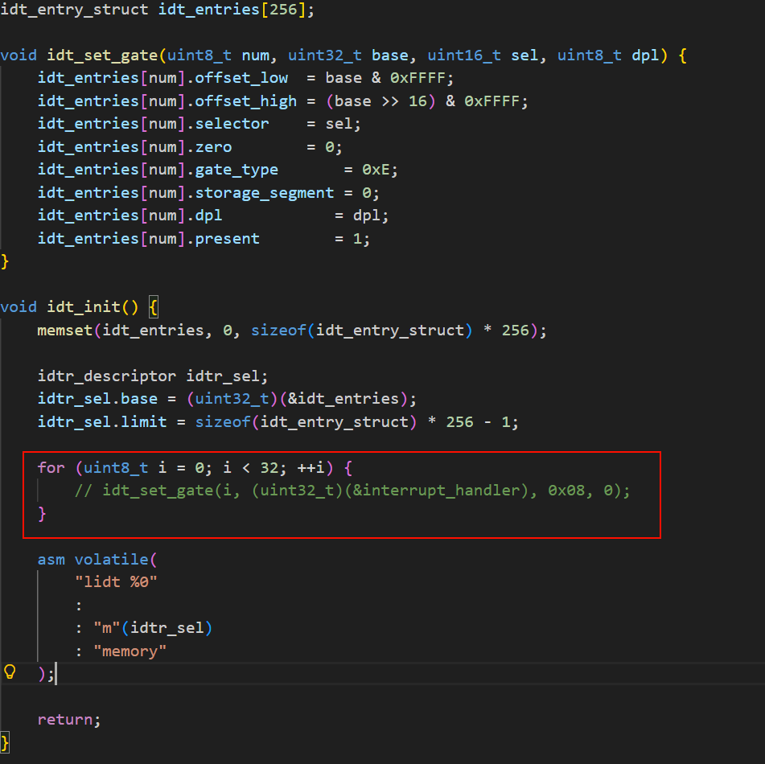Click the storage_segment field name
Screen dimensions: 765x764
(264, 193)
